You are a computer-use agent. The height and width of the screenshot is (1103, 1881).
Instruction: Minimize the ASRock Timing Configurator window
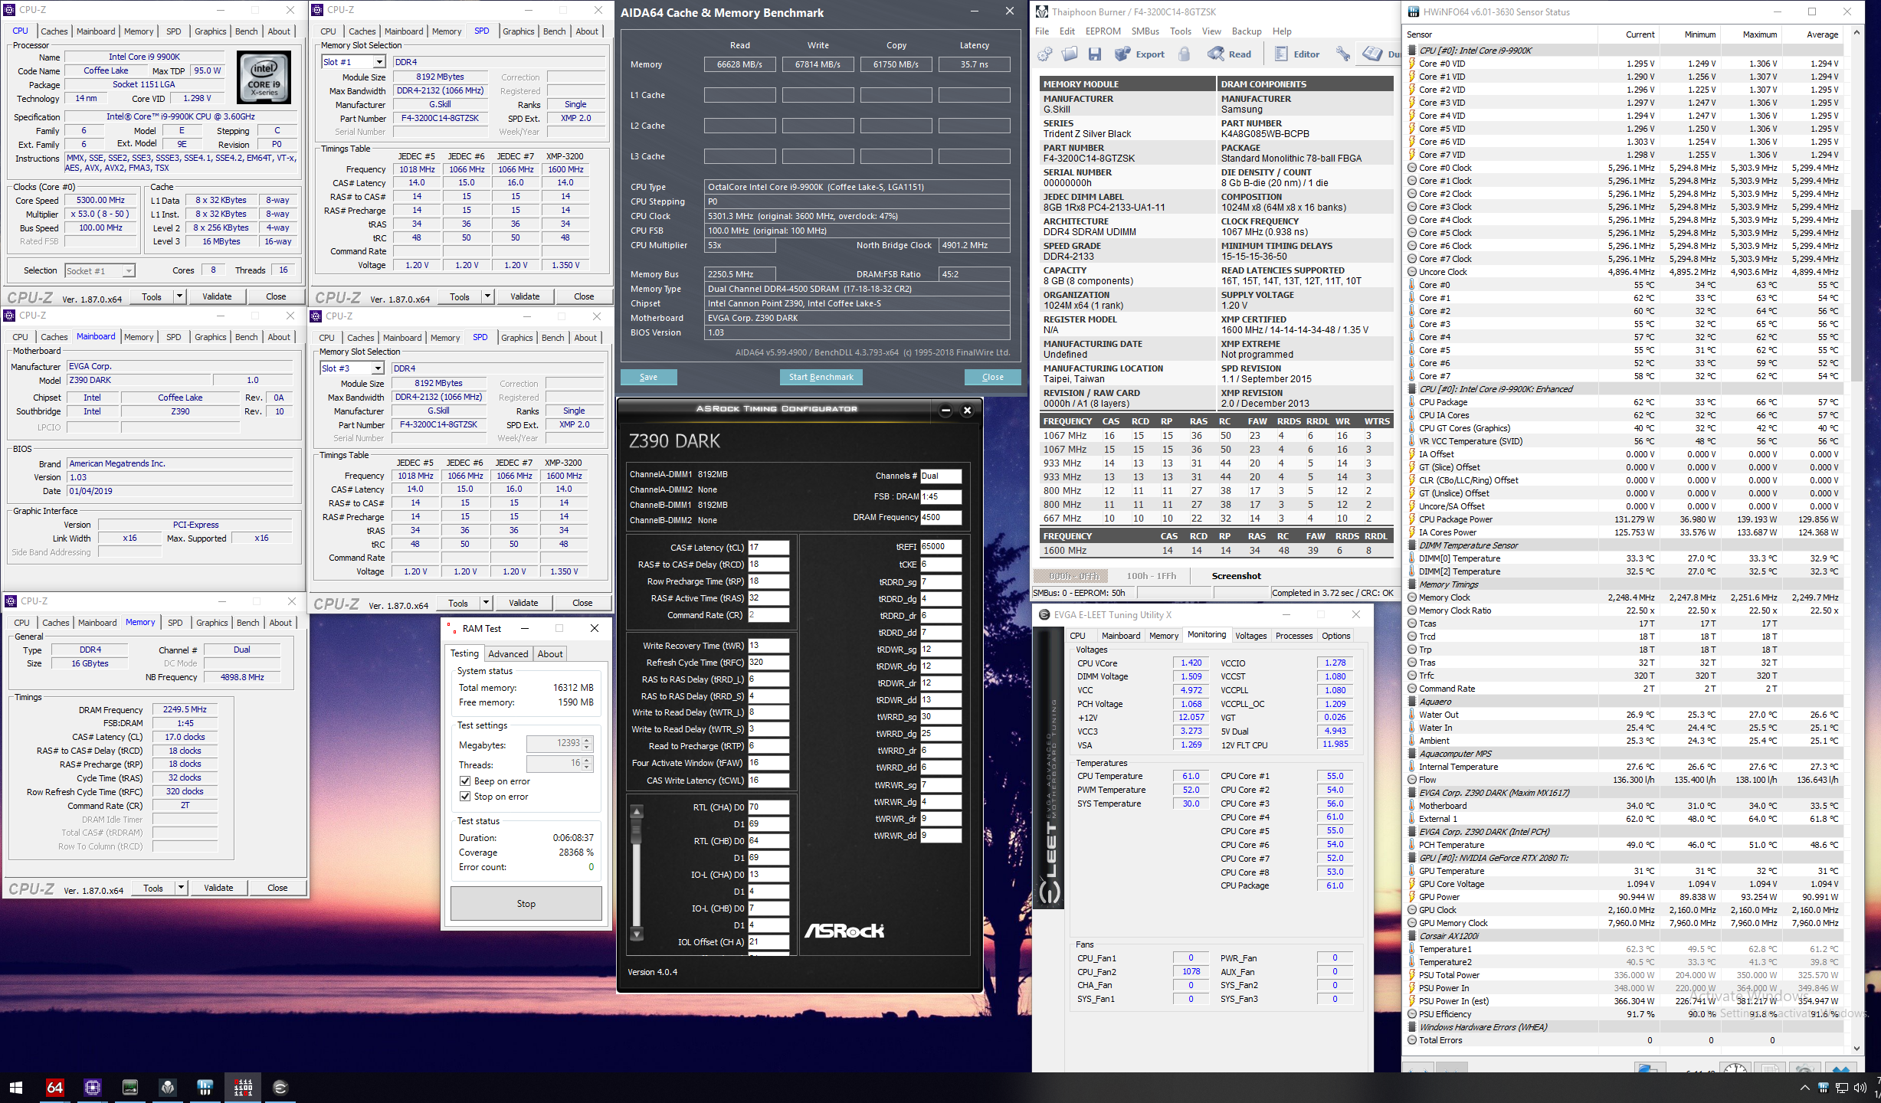(x=945, y=410)
